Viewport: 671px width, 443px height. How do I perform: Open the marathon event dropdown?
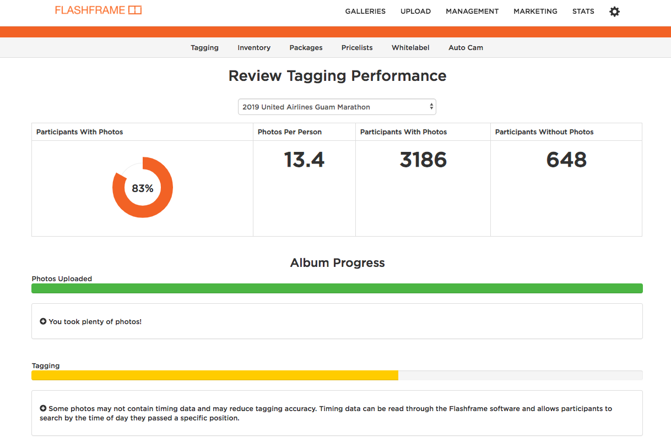pyautogui.click(x=337, y=107)
